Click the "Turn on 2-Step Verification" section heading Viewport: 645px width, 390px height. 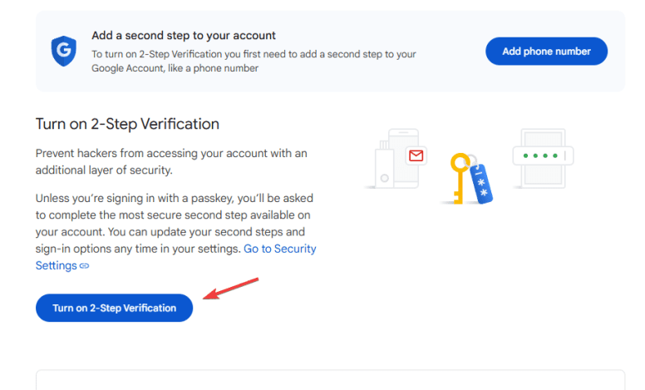[127, 124]
